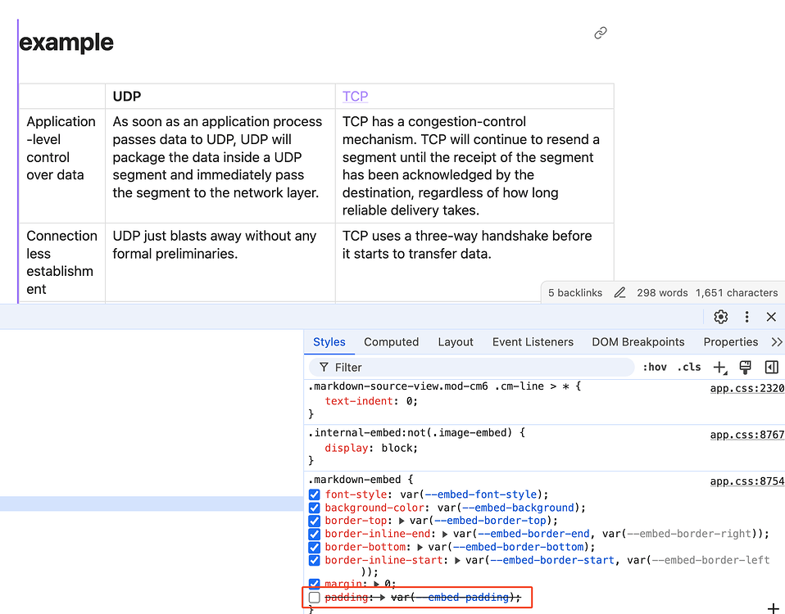Click the 1,651 characters status count
This screenshot has width=785, height=614.
pos(737,293)
